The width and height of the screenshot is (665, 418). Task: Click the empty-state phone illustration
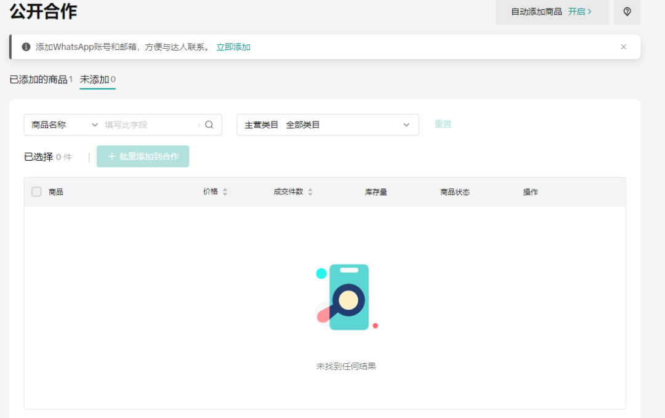coord(347,297)
